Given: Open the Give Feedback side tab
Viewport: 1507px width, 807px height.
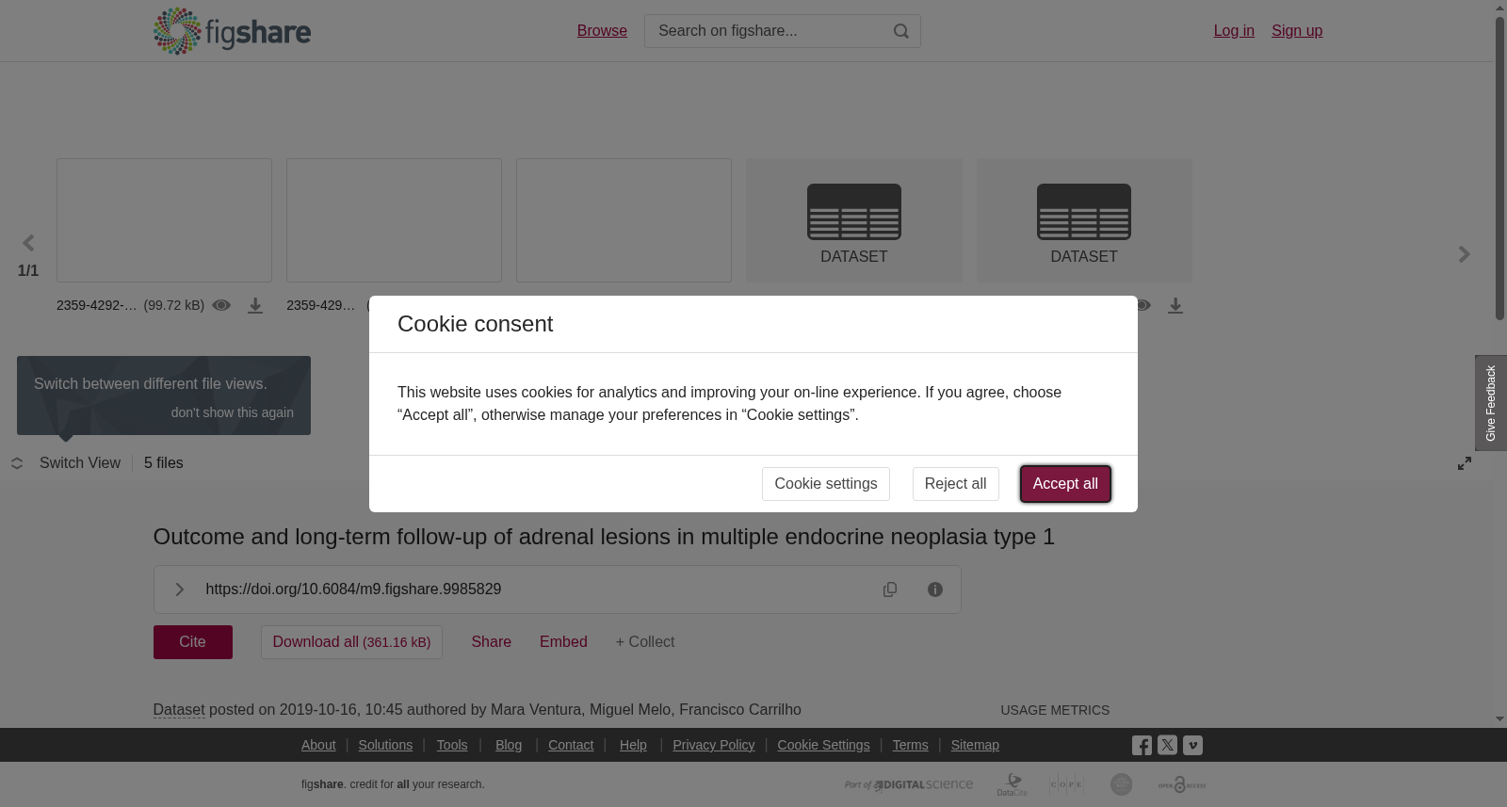Looking at the screenshot, I should click(x=1491, y=403).
